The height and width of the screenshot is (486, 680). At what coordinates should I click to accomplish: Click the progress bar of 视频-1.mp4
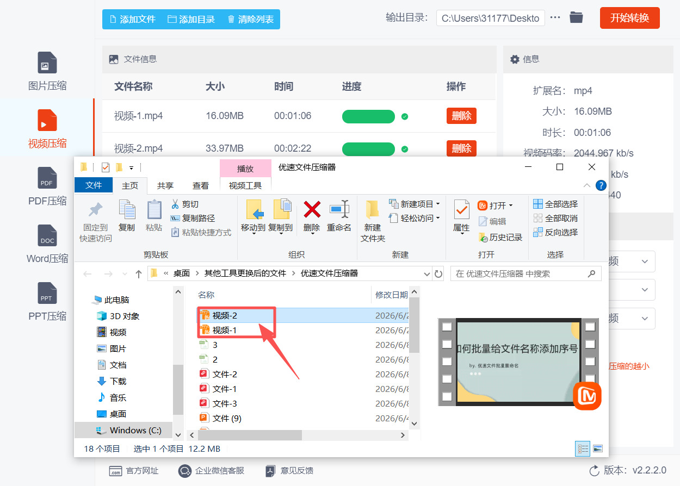tap(368, 116)
